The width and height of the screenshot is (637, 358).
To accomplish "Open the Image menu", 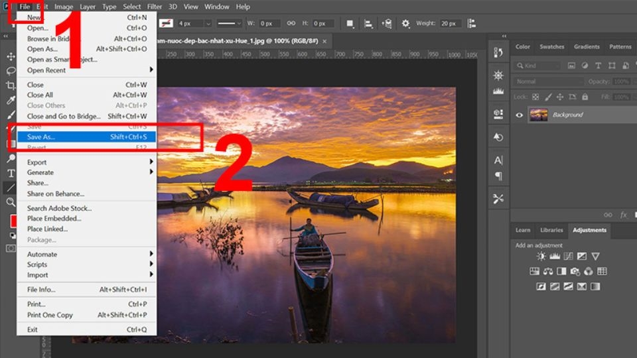I will 64,7.
